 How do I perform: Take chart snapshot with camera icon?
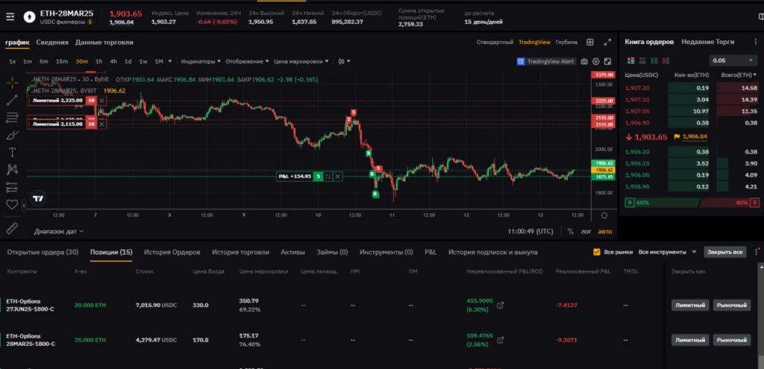click(584, 62)
